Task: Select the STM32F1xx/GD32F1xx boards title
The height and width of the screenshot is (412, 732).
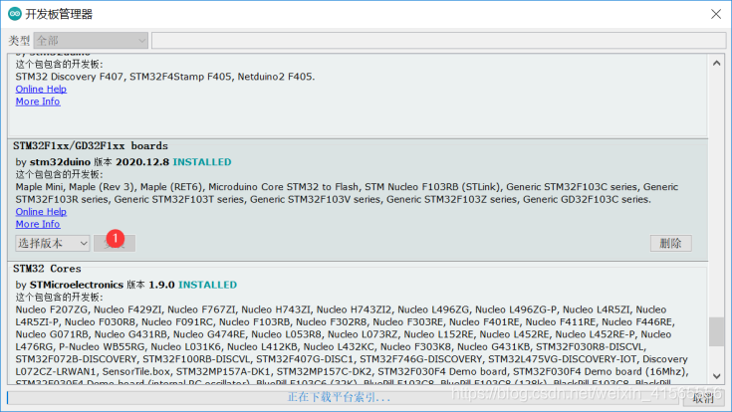Action: [91, 146]
